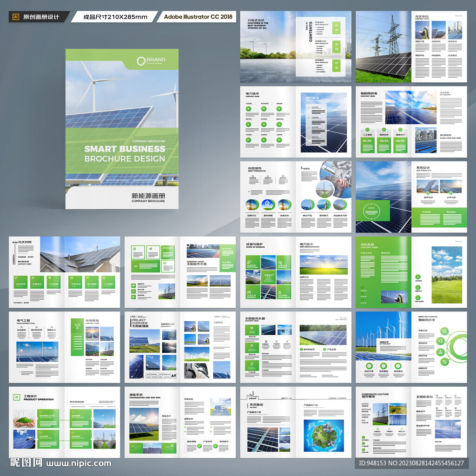This screenshot has height=476, width=476.
Task: Click the 光伏电站 heading
Action: pyautogui.click(x=422, y=17)
